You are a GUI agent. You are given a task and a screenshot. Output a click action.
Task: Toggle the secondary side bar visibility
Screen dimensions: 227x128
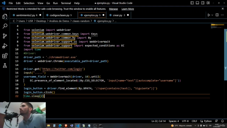click(203, 3)
